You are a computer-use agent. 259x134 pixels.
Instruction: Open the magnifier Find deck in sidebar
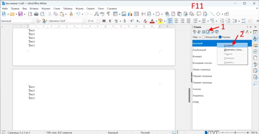pyautogui.click(x=255, y=83)
